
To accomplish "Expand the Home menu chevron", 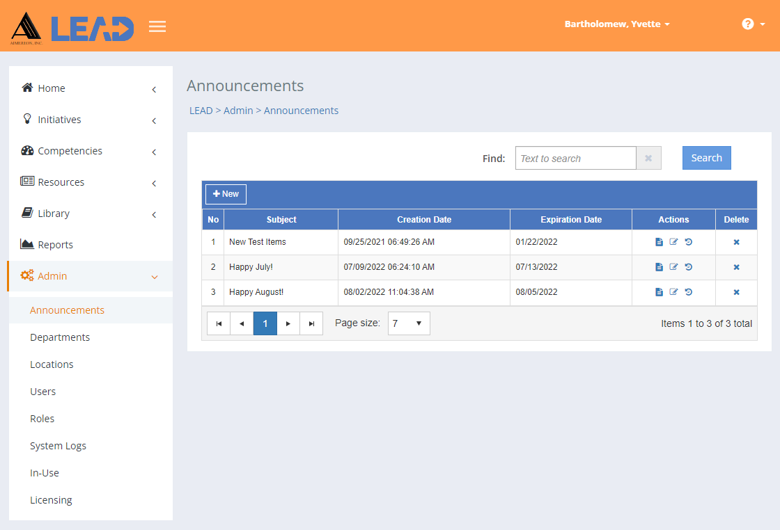I will pyautogui.click(x=154, y=90).
